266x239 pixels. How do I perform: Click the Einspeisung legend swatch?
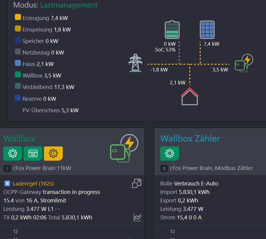(x=18, y=28)
